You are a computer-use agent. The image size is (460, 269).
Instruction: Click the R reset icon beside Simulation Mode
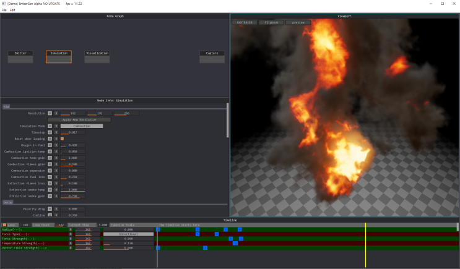[x=56, y=126]
